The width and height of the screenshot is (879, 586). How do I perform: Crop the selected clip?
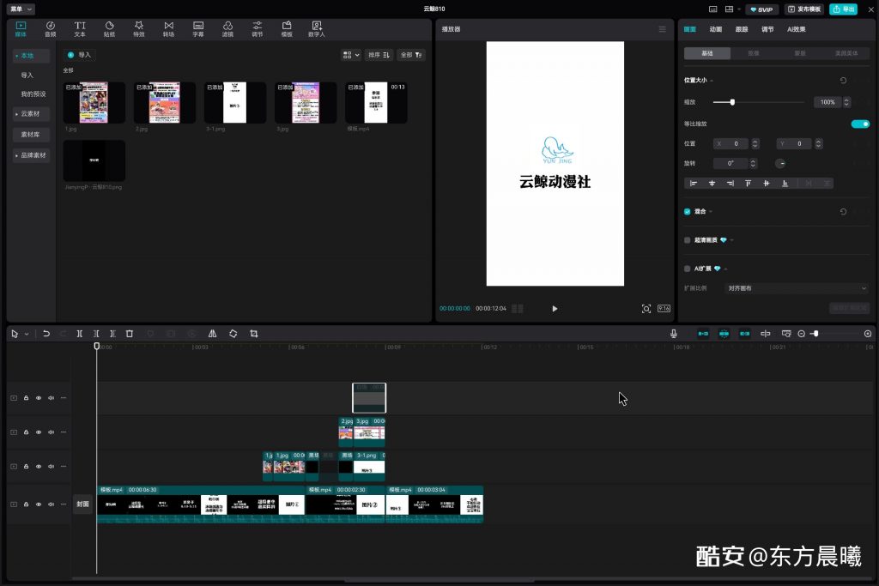pos(254,334)
